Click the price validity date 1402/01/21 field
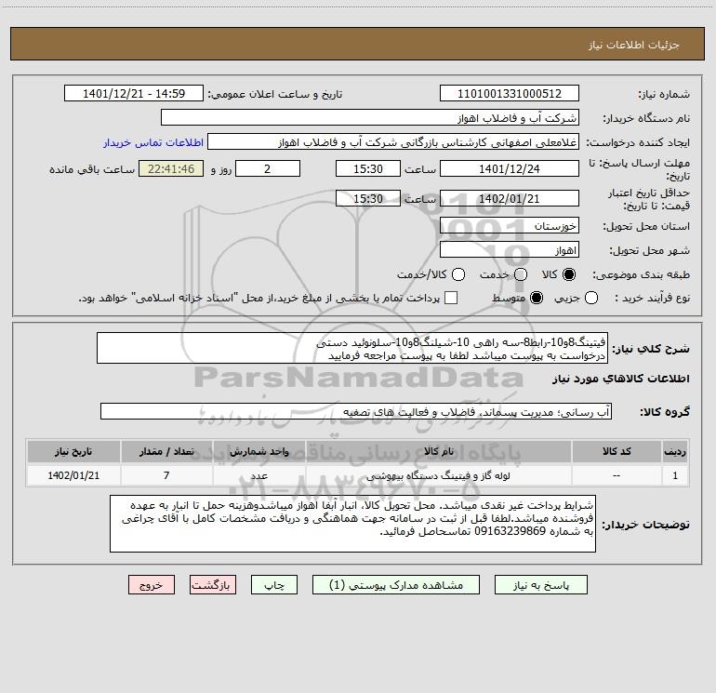The width and height of the screenshot is (716, 693). point(510,199)
